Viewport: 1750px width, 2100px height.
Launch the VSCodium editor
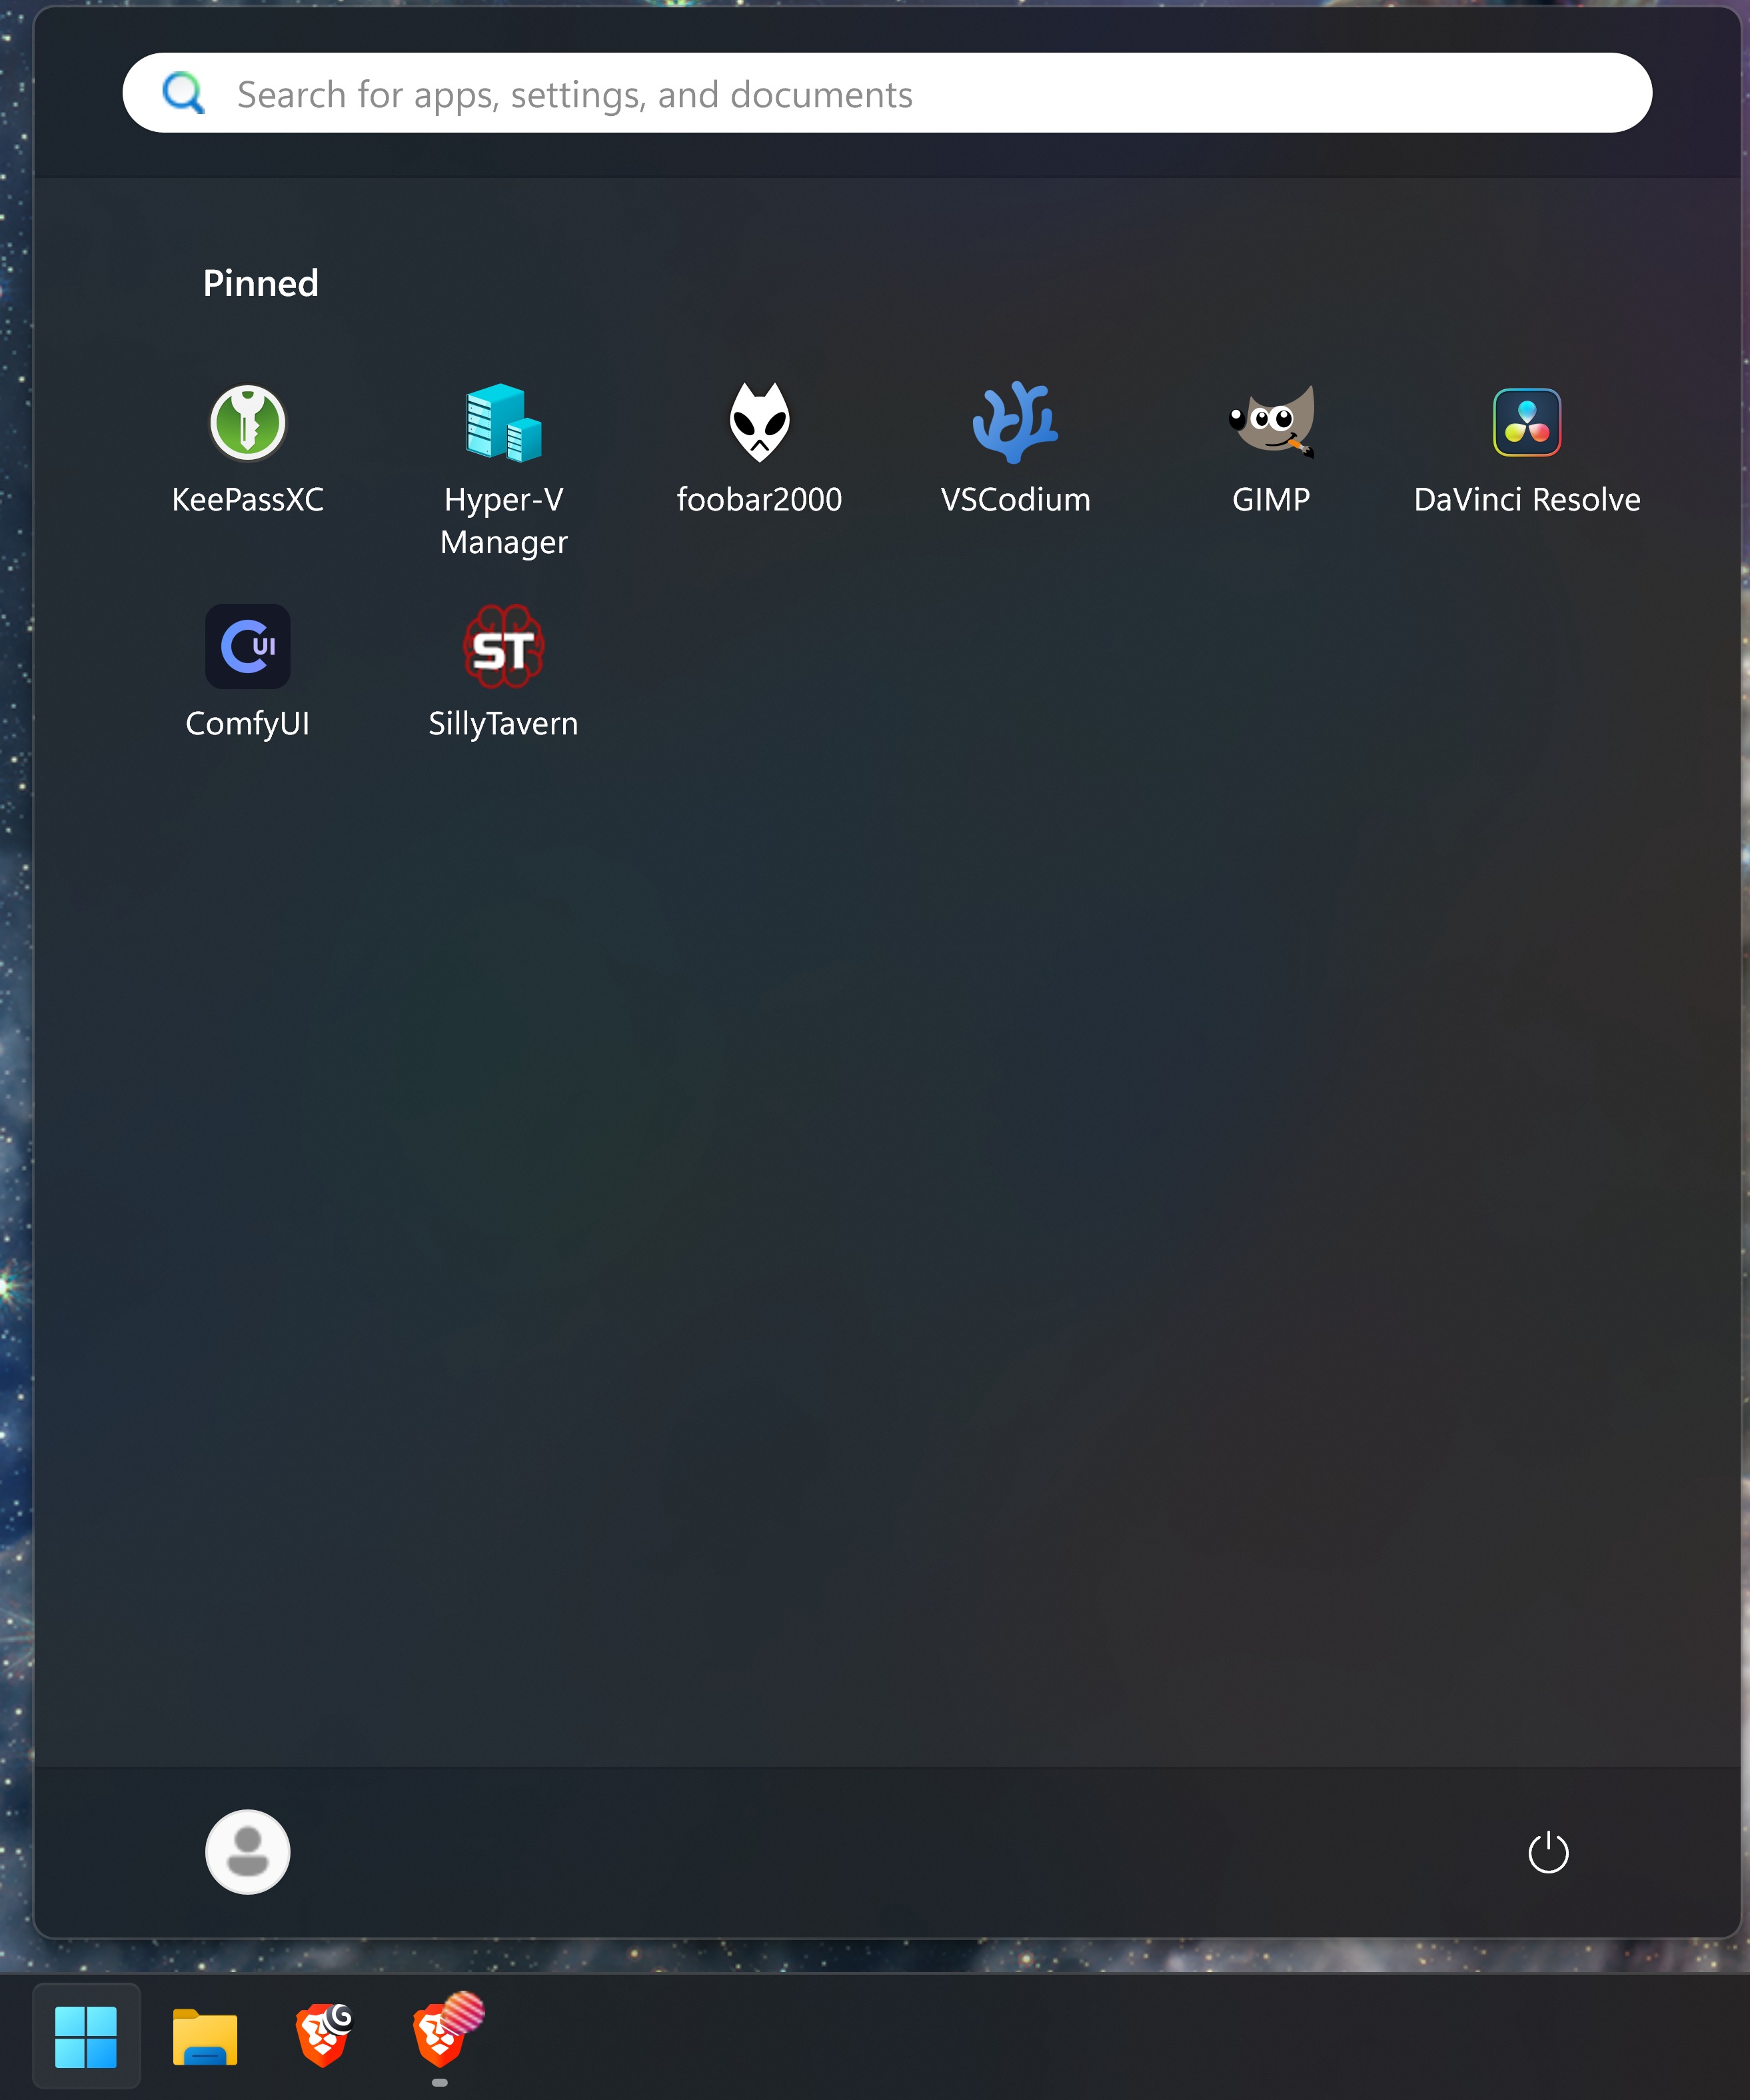(x=1015, y=448)
